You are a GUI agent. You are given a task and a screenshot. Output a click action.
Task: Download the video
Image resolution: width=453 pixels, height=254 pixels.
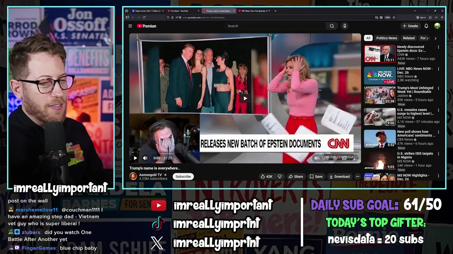(339, 176)
